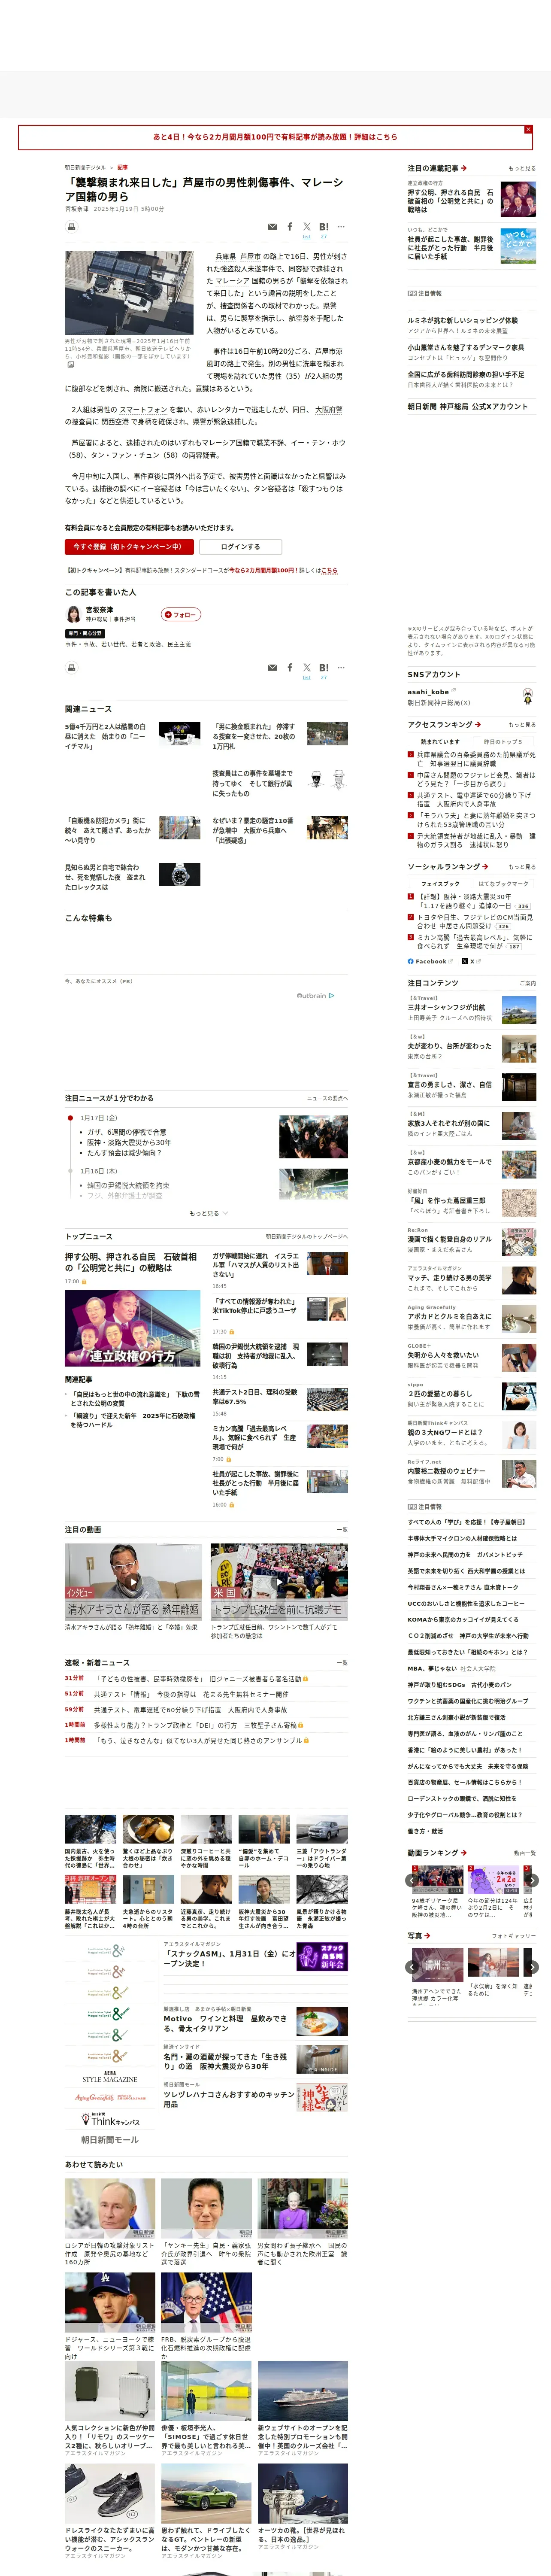Select the はてなブックマーク ranking tab
The width and height of the screenshot is (551, 2576).
(503, 884)
